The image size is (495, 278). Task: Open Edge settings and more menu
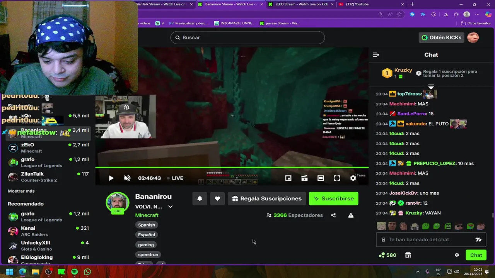[x=478, y=14]
